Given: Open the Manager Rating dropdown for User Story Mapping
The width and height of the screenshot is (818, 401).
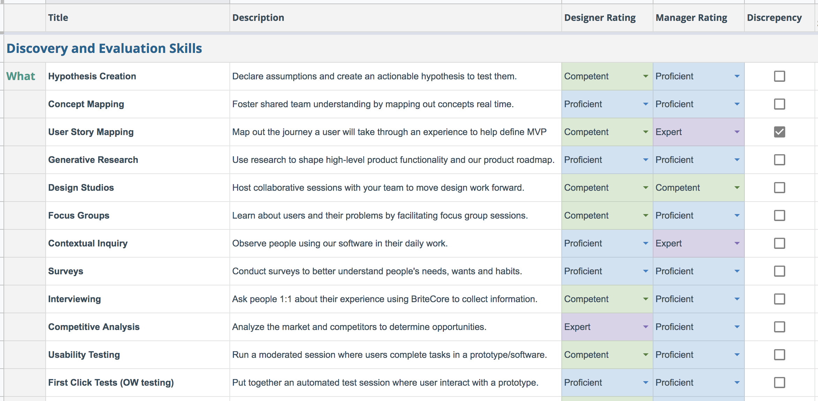Looking at the screenshot, I should [x=736, y=132].
